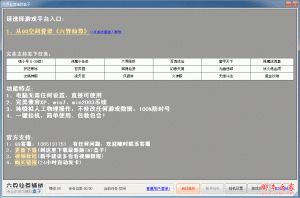Close the 六界仙尊辅助盒子 window
The height and width of the screenshot is (198, 300).
pyautogui.click(x=295, y=4)
